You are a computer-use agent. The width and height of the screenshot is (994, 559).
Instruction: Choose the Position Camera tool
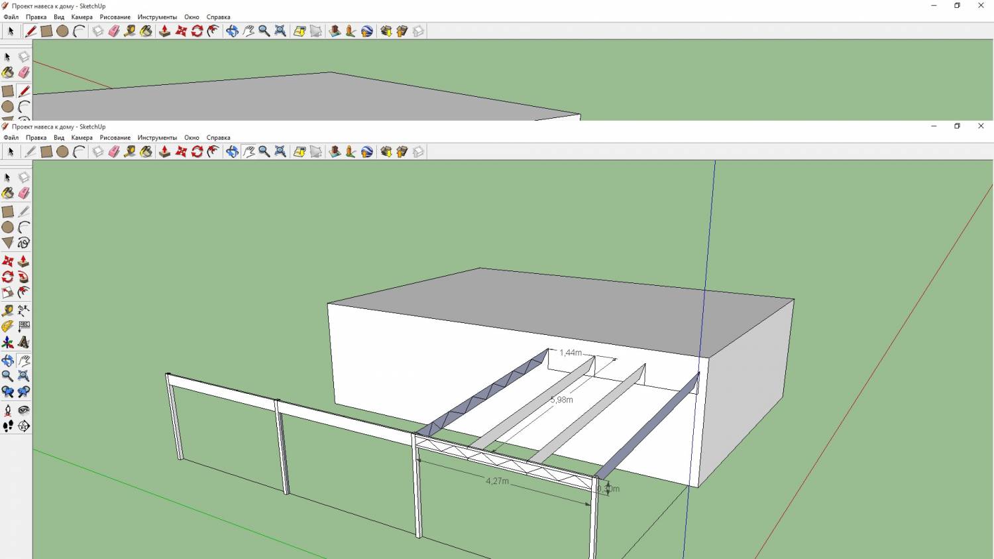(x=8, y=410)
